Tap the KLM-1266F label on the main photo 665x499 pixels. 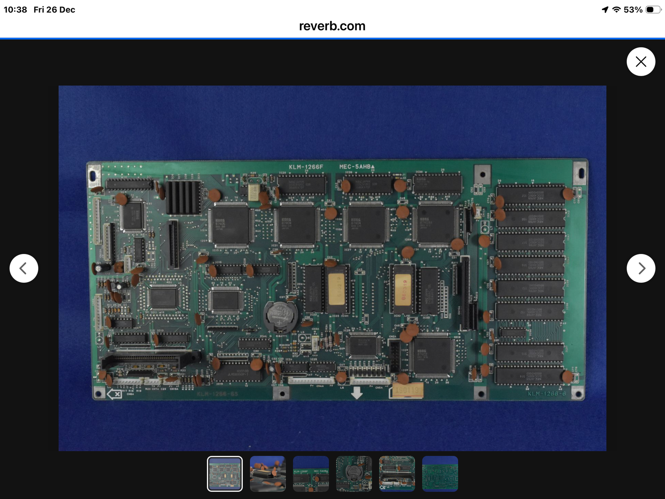(306, 167)
